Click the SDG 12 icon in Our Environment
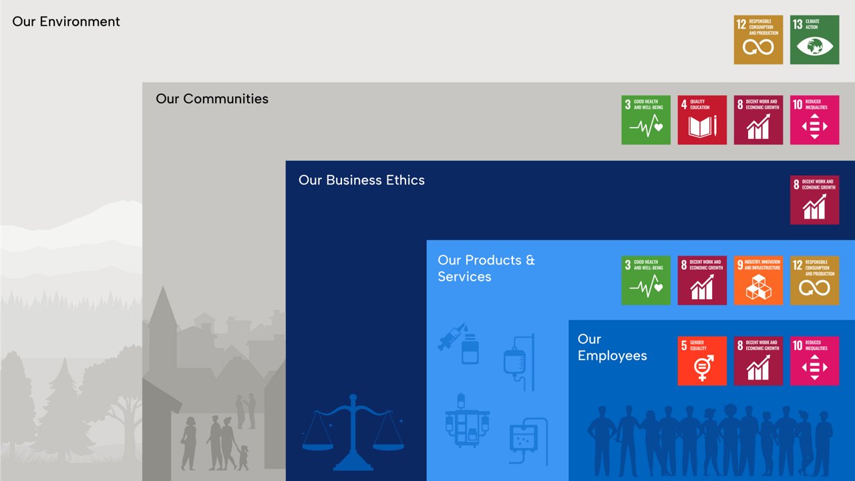This screenshot has width=855, height=481. click(x=758, y=40)
